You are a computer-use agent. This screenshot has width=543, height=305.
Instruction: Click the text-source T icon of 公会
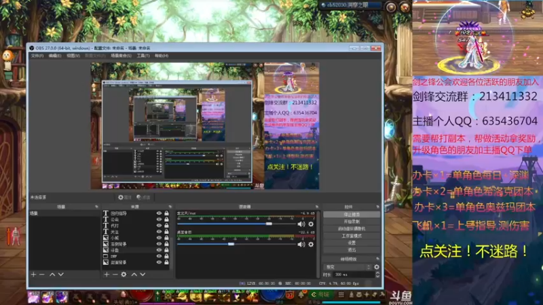(x=106, y=220)
